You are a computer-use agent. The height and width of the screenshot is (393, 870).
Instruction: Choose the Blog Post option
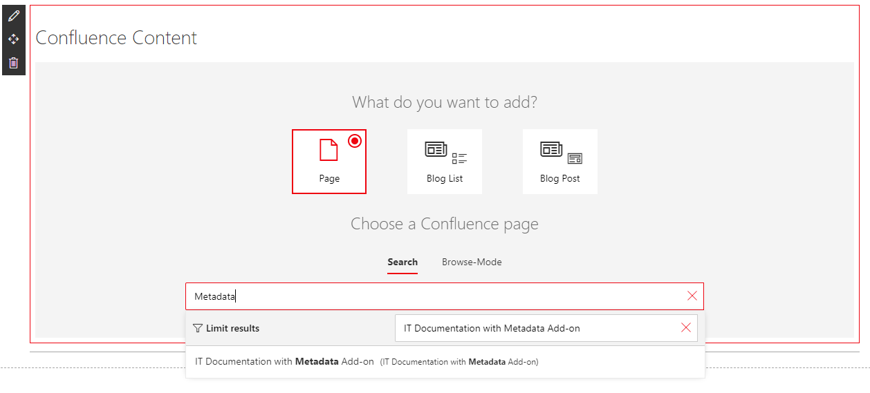point(560,162)
